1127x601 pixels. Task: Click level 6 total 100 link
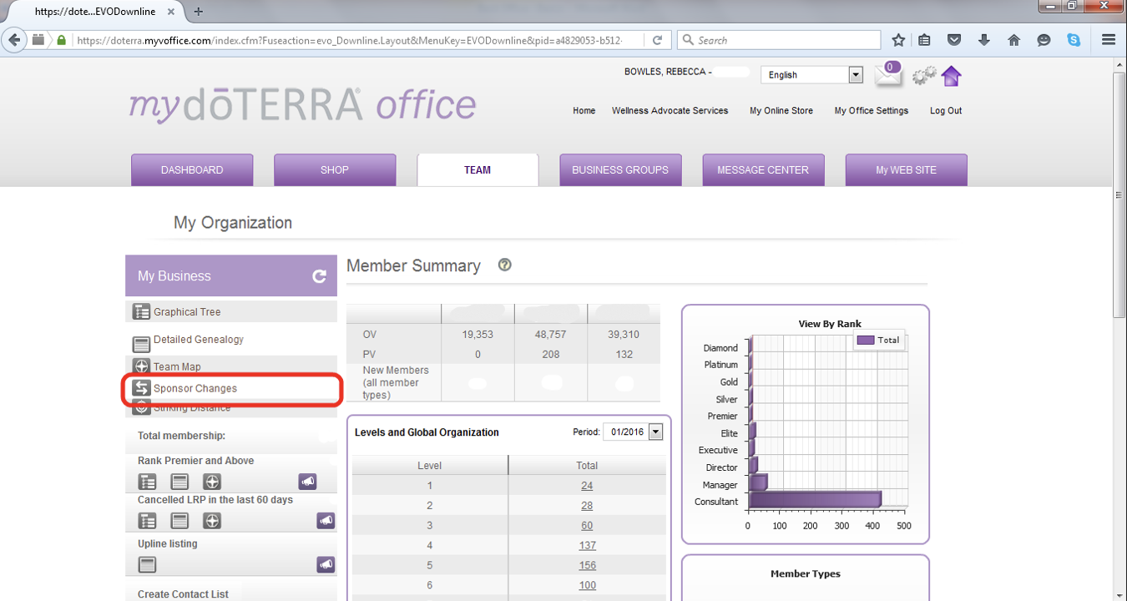coord(587,586)
